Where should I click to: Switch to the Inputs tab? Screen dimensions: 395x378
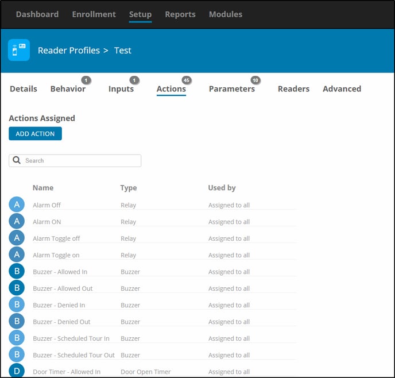coord(121,89)
